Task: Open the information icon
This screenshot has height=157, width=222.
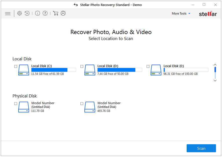Action: (38, 13)
